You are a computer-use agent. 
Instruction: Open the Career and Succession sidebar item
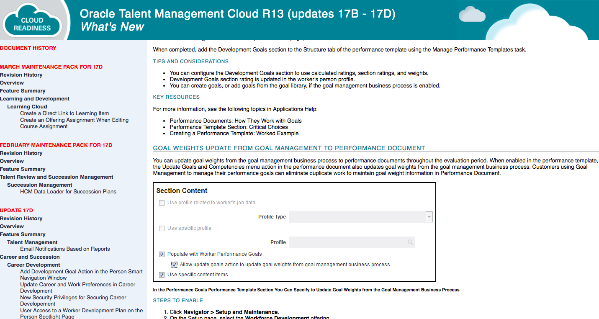pyautogui.click(x=30, y=257)
